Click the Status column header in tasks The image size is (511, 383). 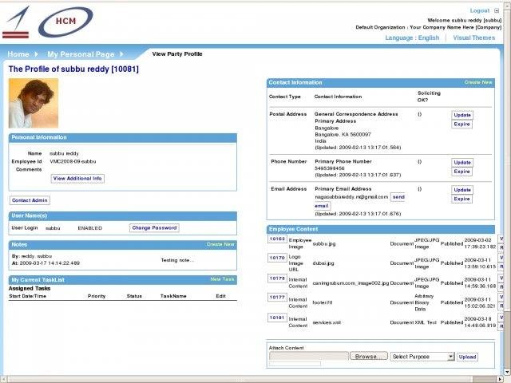click(x=134, y=296)
